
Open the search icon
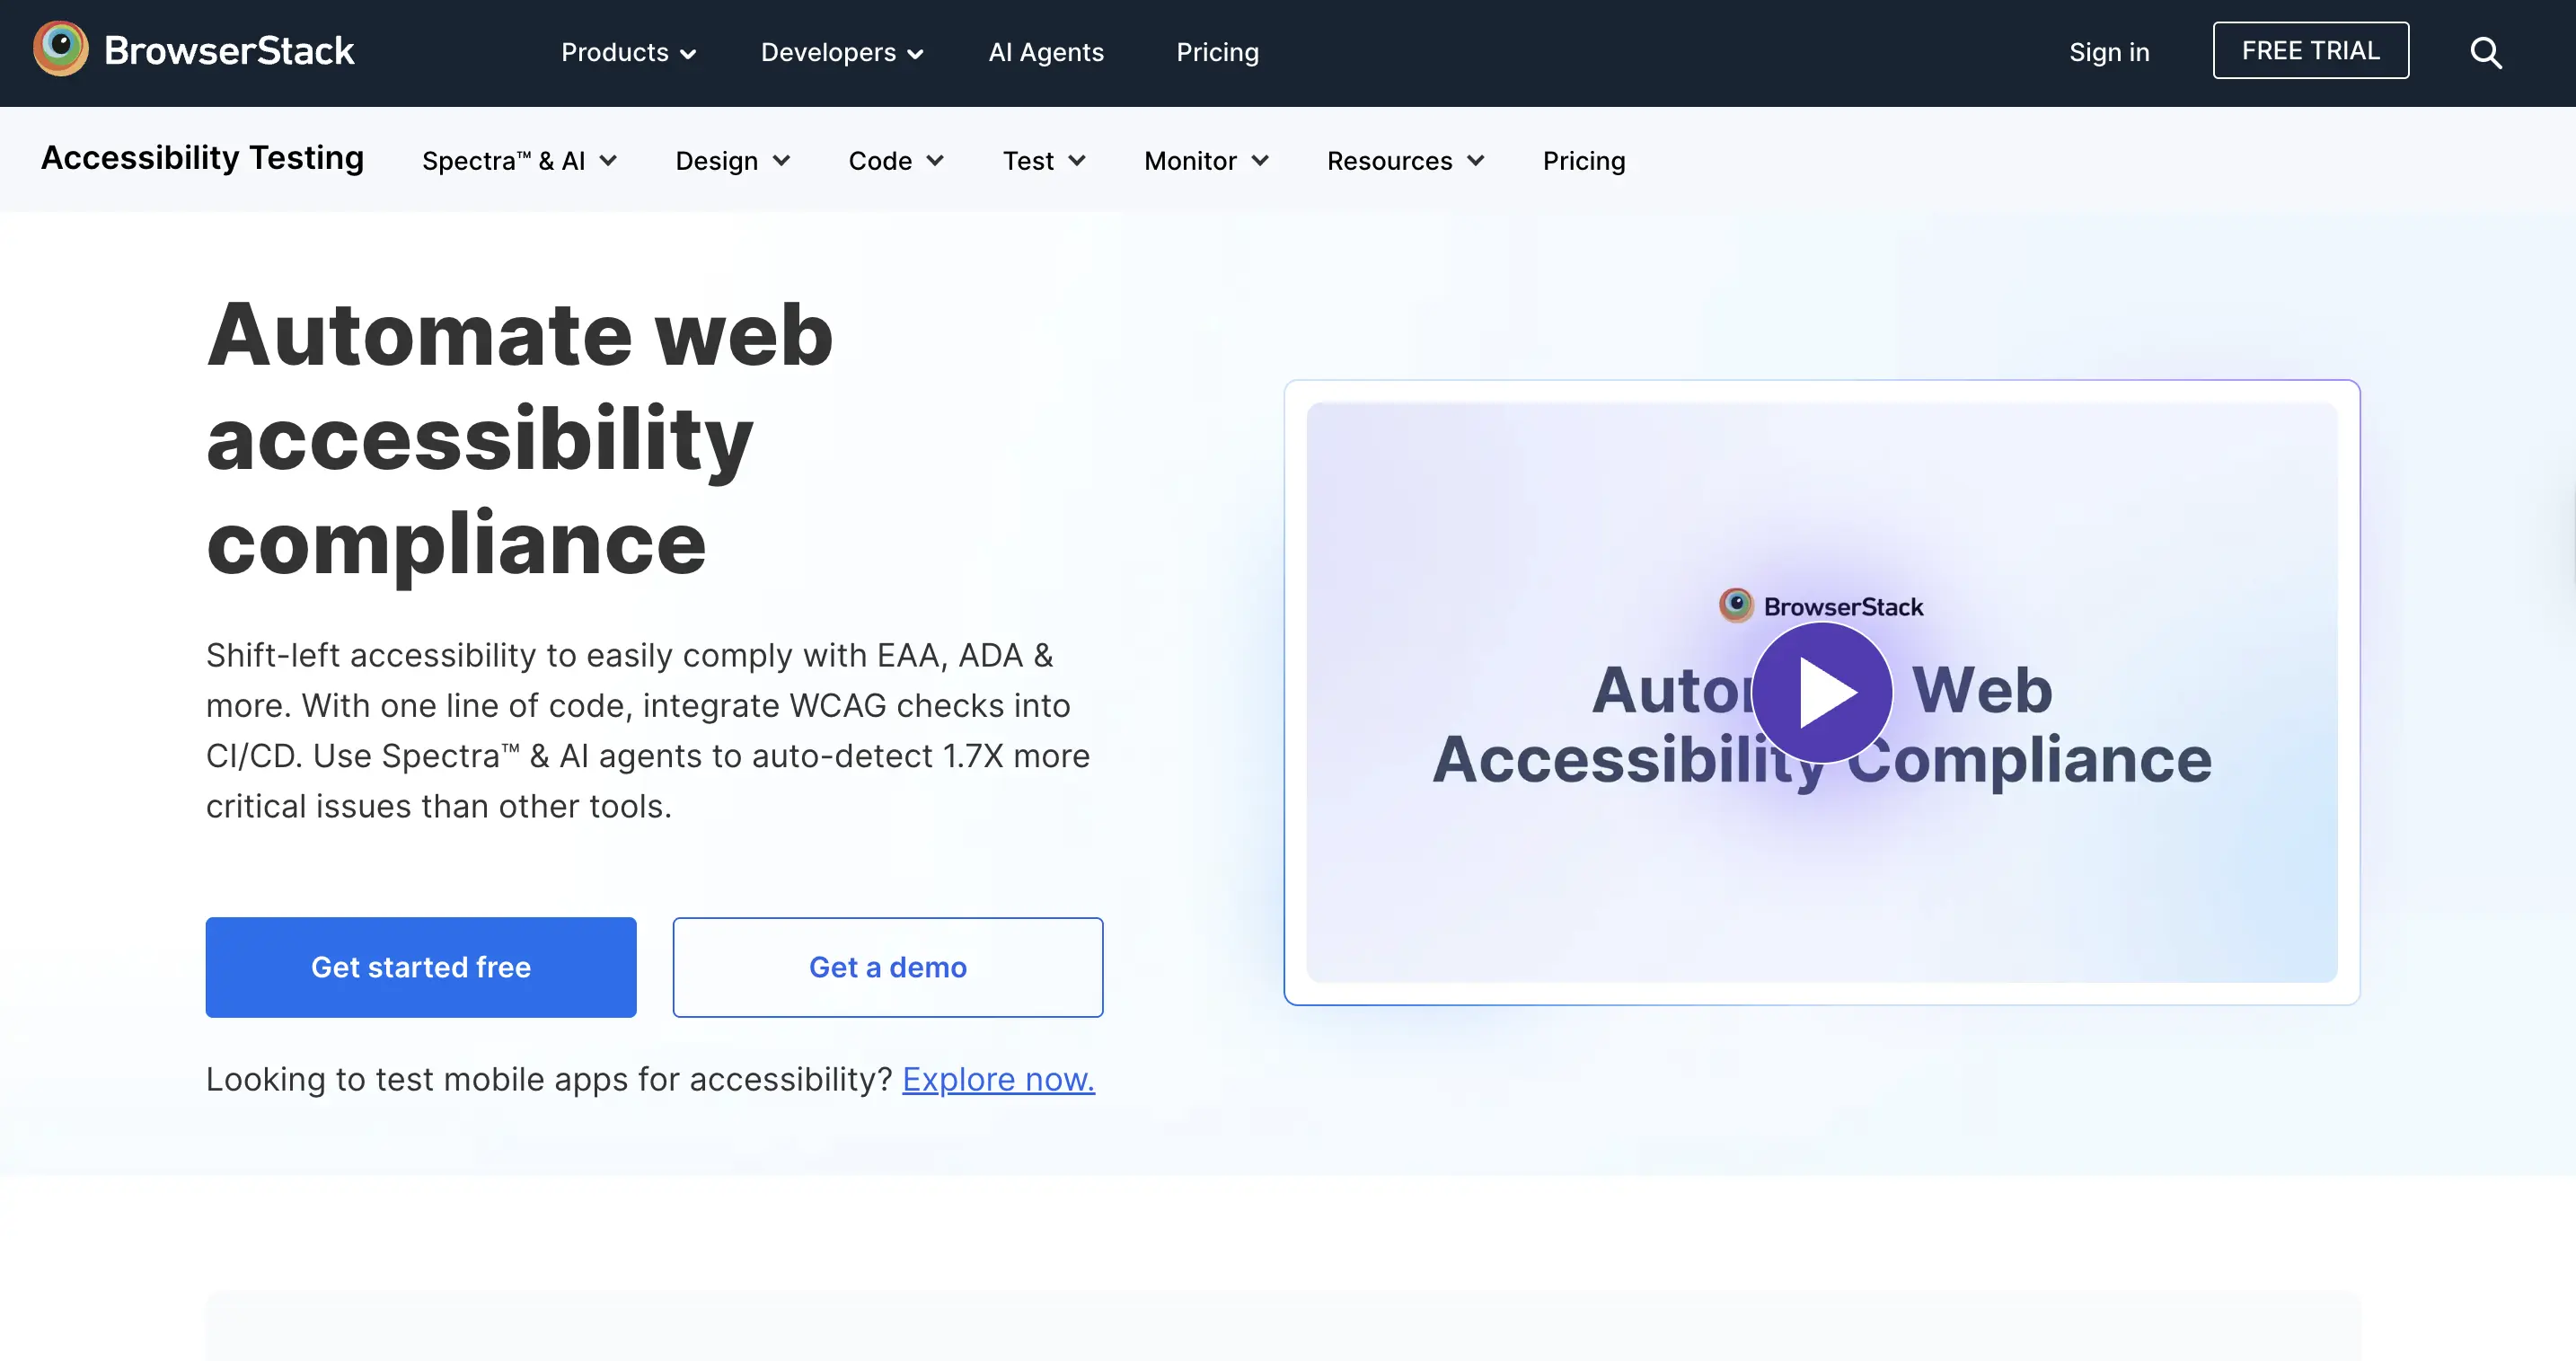click(x=2485, y=52)
